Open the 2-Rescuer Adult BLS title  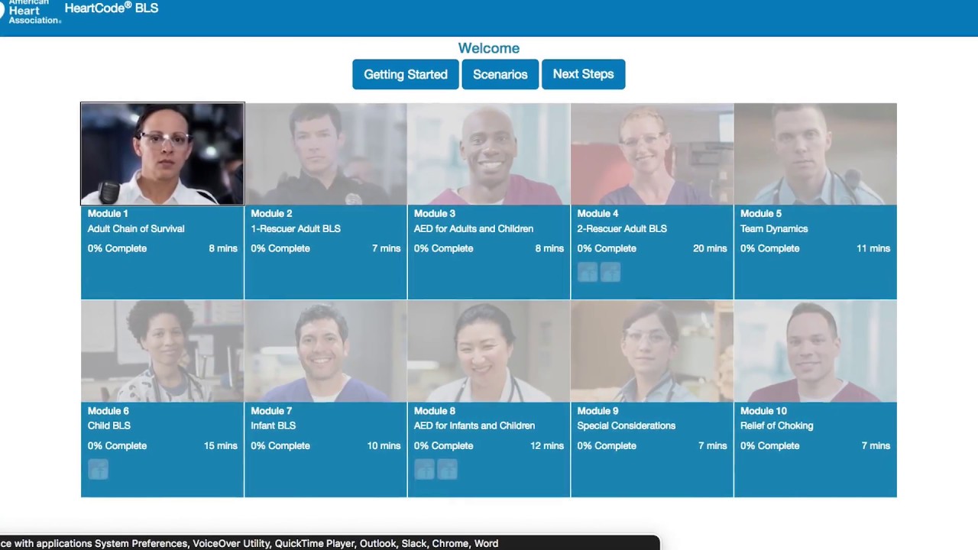[x=622, y=228]
